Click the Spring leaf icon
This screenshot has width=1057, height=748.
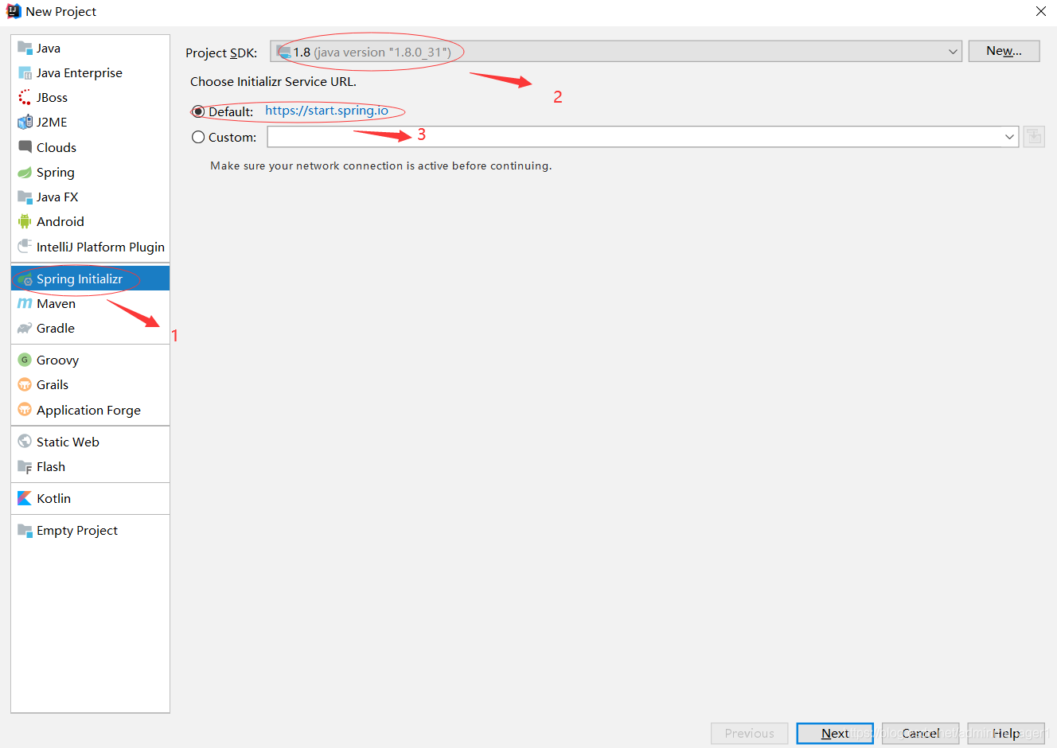[25, 172]
